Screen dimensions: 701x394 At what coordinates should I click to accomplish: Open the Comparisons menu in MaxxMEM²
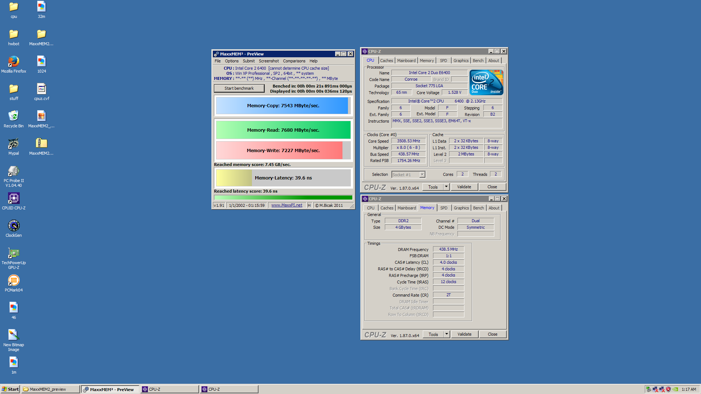tap(294, 61)
